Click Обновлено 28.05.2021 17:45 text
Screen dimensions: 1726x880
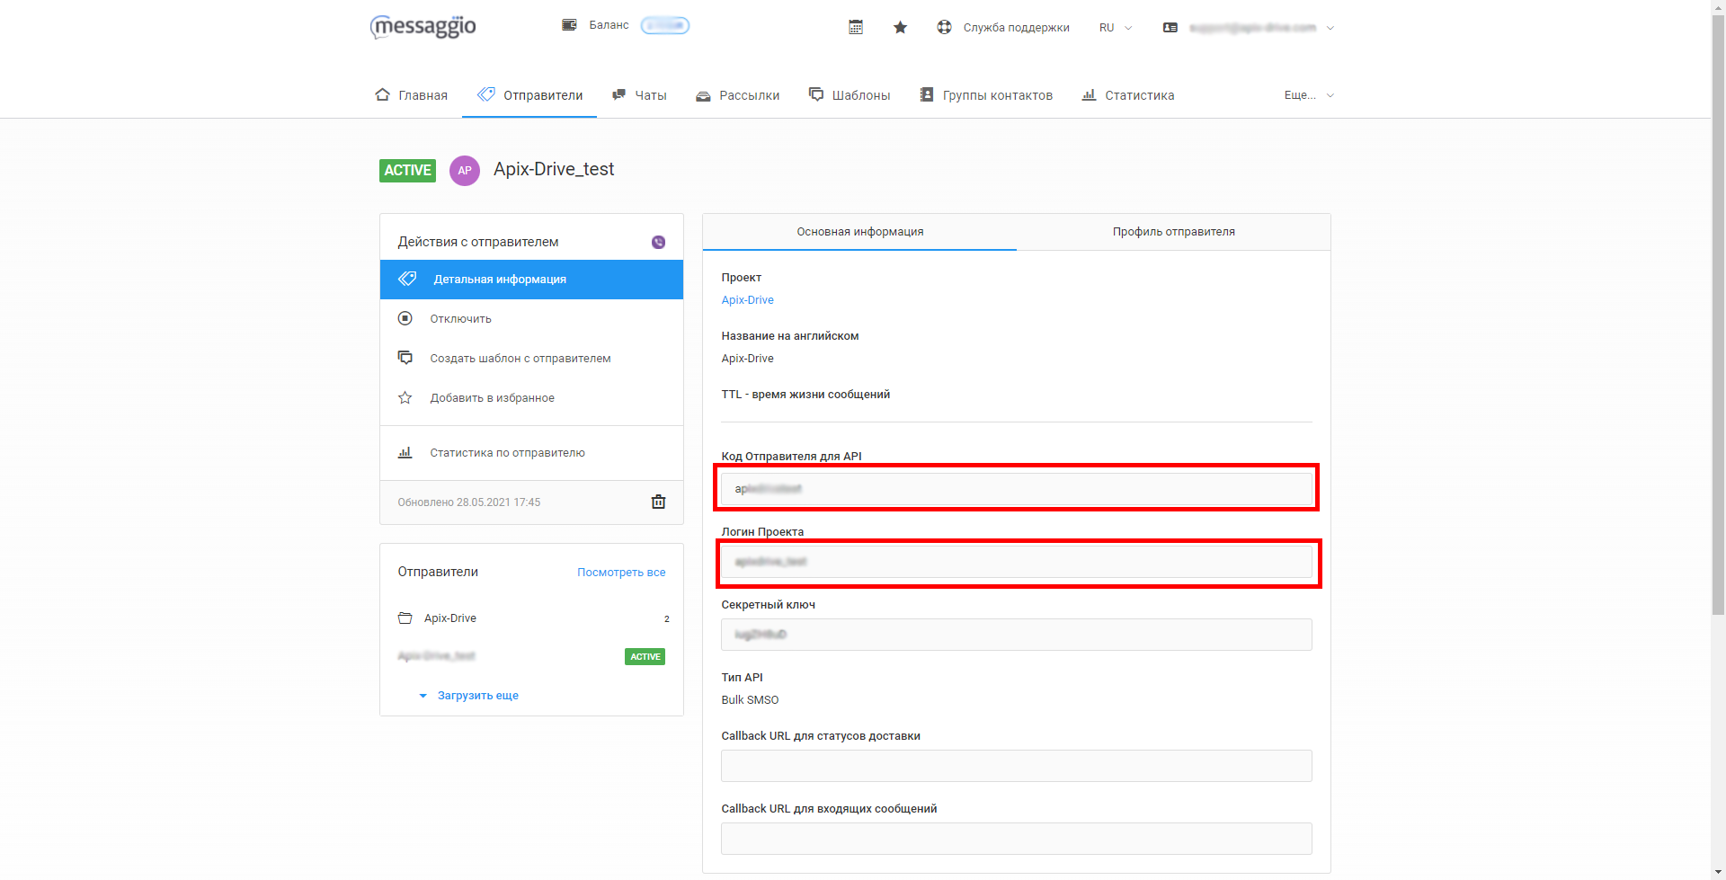pos(469,502)
